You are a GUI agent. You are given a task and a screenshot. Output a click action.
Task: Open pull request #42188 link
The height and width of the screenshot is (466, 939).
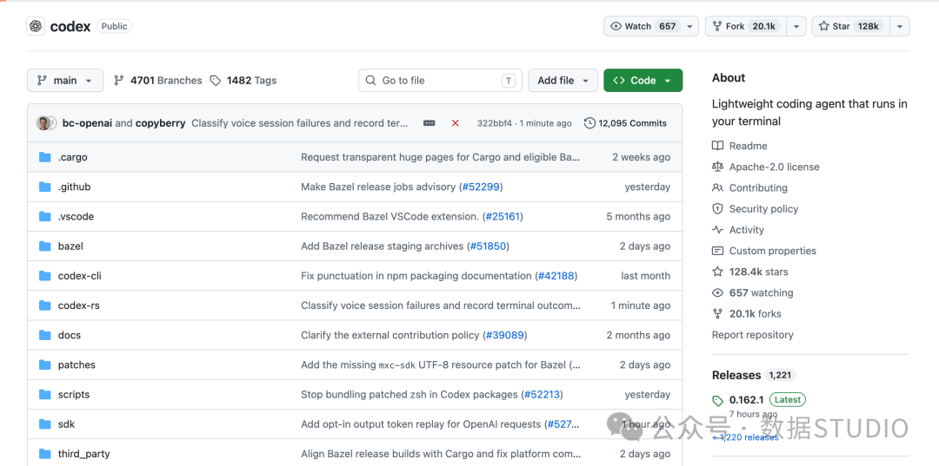click(x=556, y=276)
